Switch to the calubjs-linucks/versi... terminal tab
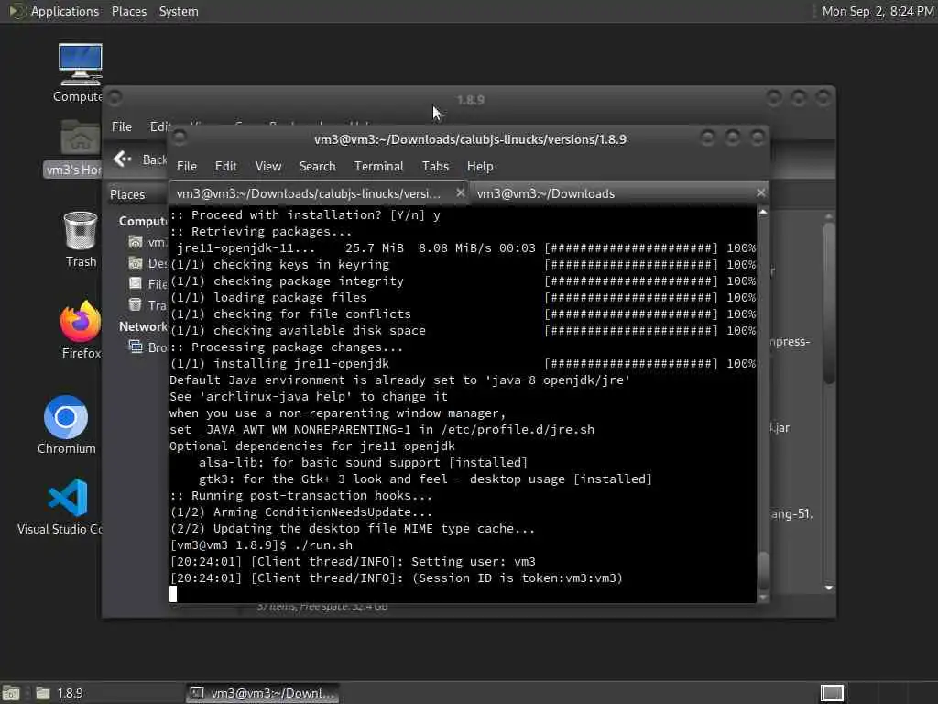Screen dimensions: 938x704 pyautogui.click(x=308, y=193)
